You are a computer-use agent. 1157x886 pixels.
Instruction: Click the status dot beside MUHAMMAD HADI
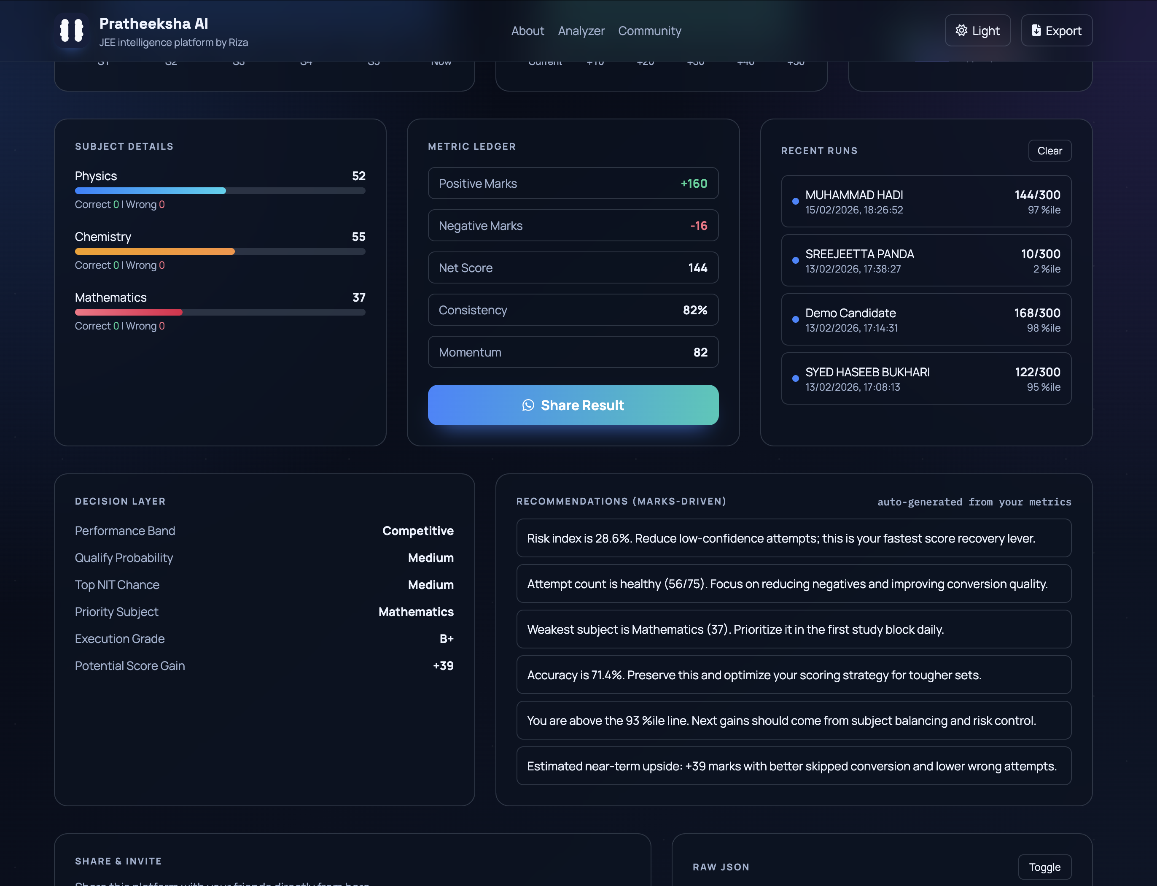coord(795,202)
